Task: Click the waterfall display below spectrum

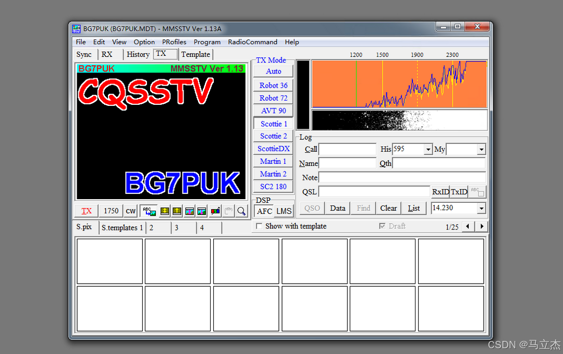Action: [399, 120]
